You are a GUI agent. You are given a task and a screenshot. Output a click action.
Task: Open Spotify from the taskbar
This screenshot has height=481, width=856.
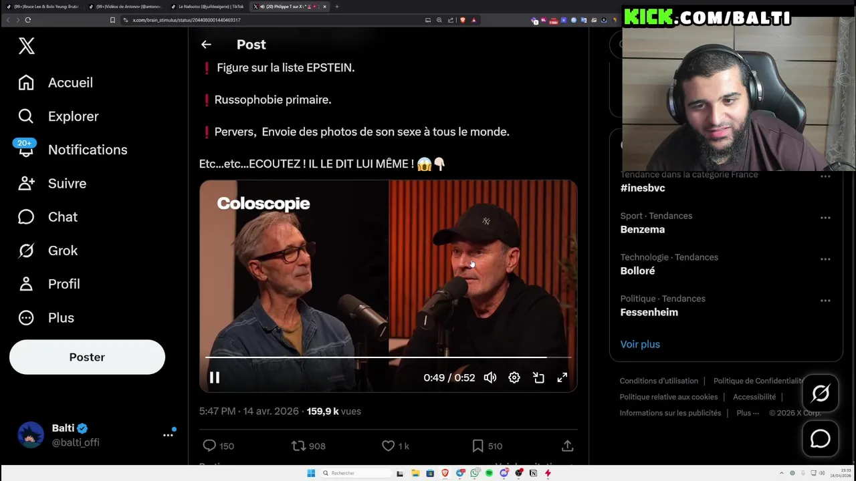[x=490, y=473]
